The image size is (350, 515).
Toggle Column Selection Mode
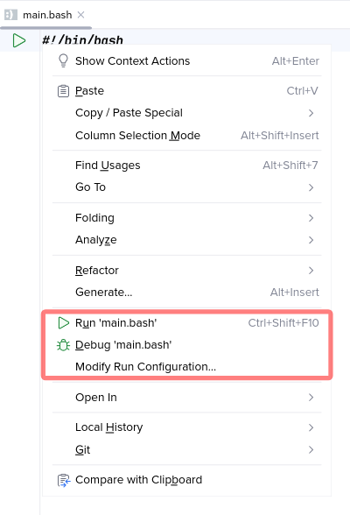click(x=186, y=135)
